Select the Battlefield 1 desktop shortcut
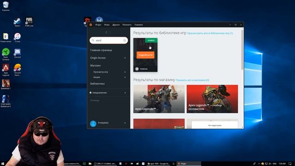Screen dimensions: 295x166 (6, 84)
